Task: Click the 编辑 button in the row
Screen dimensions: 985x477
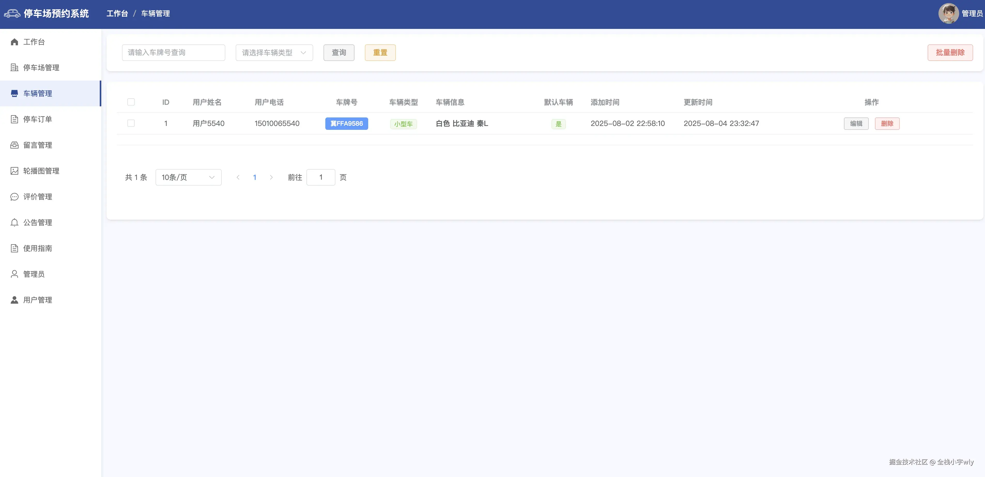Action: click(856, 123)
